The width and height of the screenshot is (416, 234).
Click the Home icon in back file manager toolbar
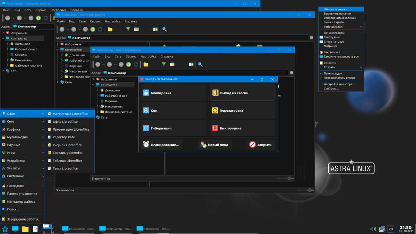point(38,18)
